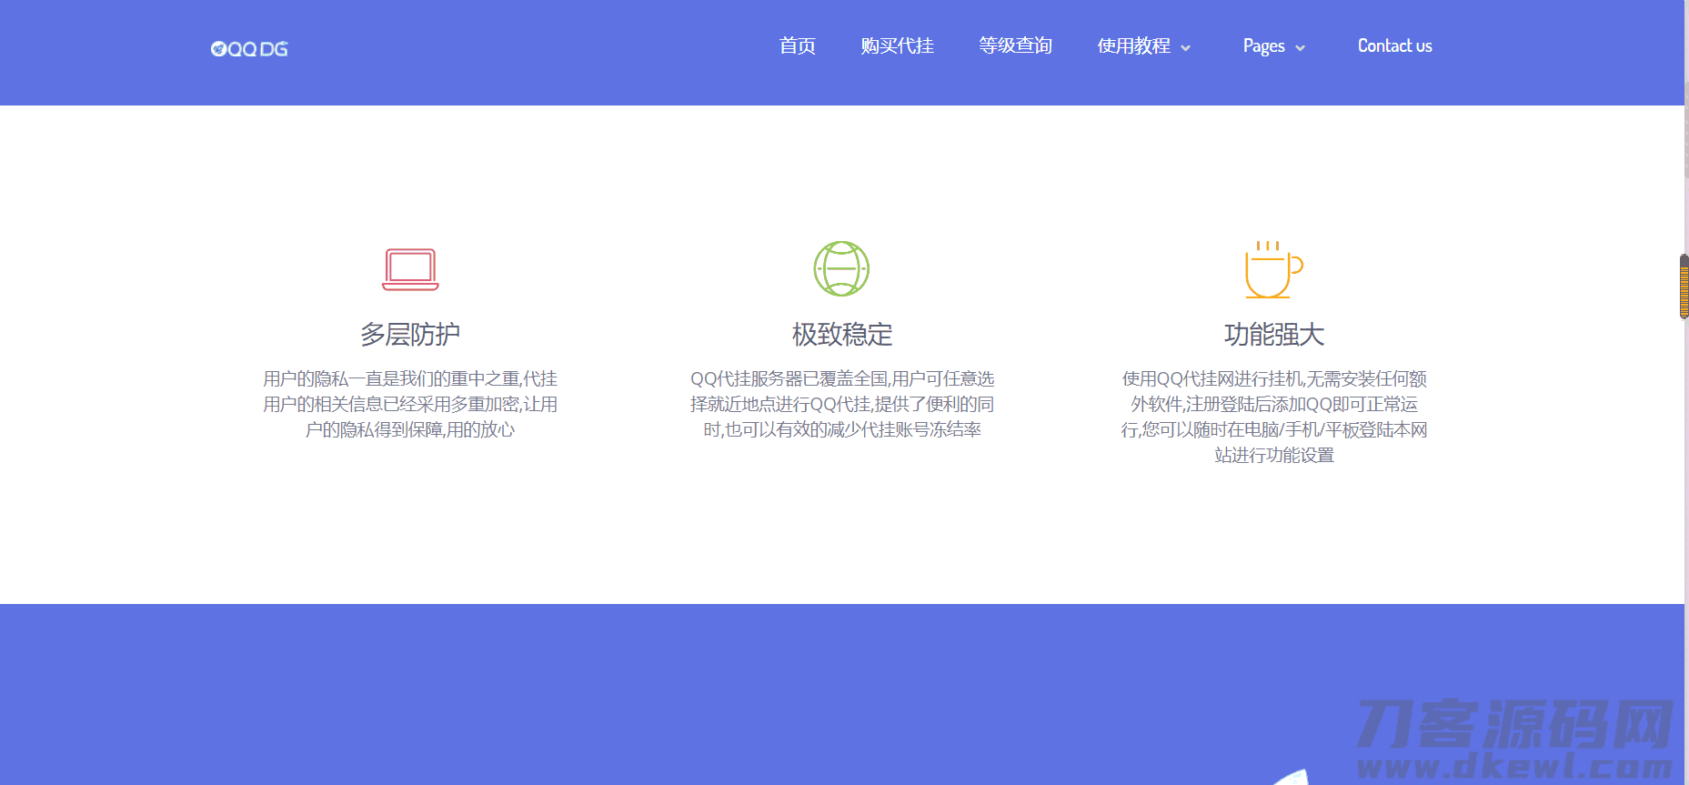Expand the 使用教程 dropdown arrow
The height and width of the screenshot is (785, 1689).
(x=1185, y=48)
